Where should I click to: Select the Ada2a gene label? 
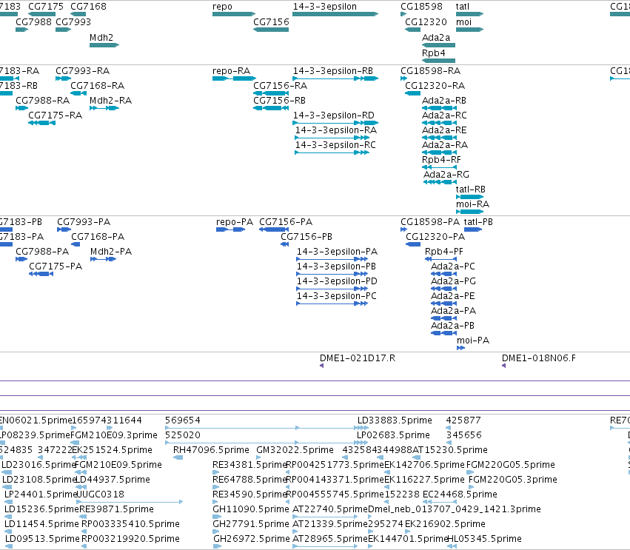point(436,37)
